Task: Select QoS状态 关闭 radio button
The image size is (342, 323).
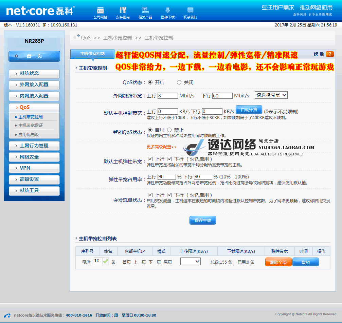Action: [179, 82]
